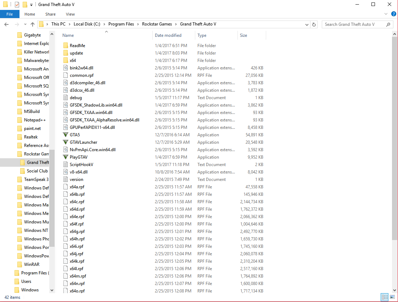Select the Windows folder in navigation tree
This screenshot has height=302, width=398.
30,290
